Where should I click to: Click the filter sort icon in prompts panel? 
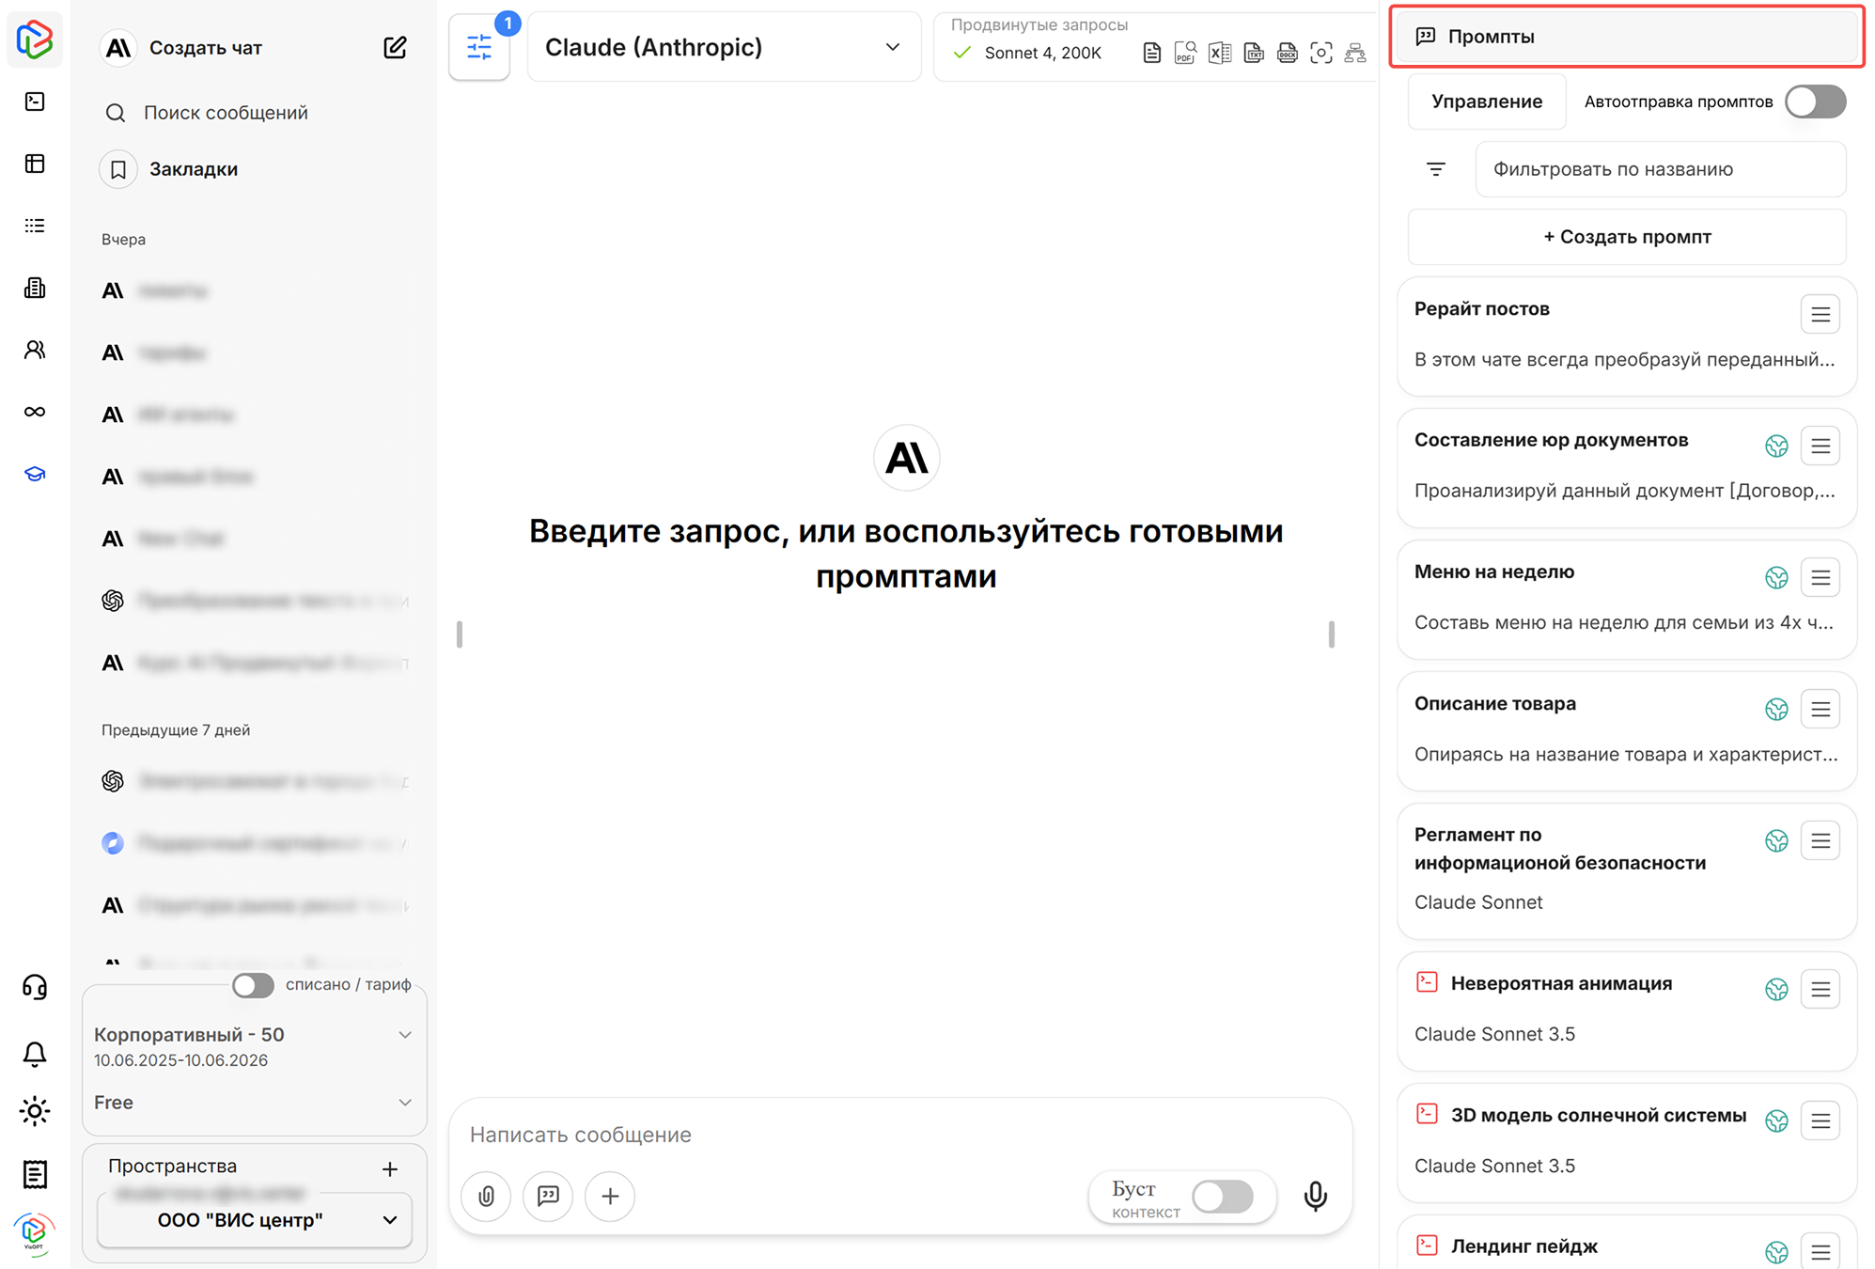coord(1436,169)
